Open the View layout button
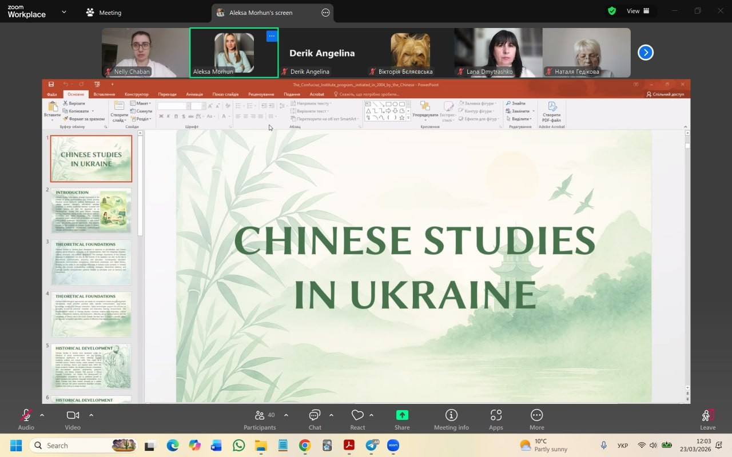Viewport: 732px width, 457px height. coord(638,11)
